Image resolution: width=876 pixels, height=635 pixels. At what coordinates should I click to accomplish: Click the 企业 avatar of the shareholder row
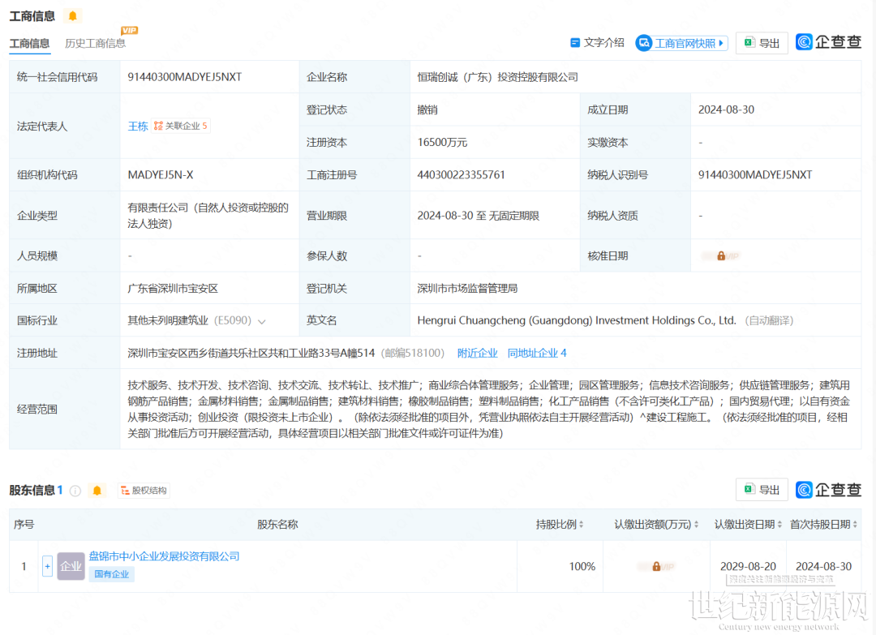71,566
